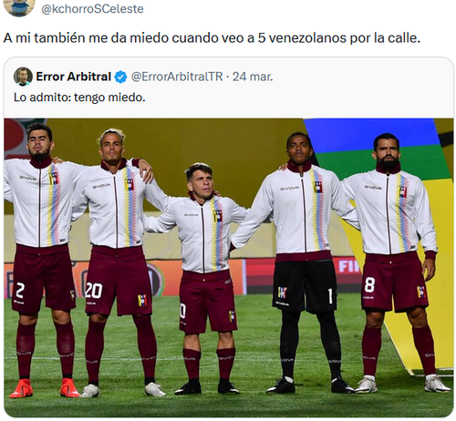Click the number 20 on player's shorts
456x421 pixels.
(x=94, y=291)
